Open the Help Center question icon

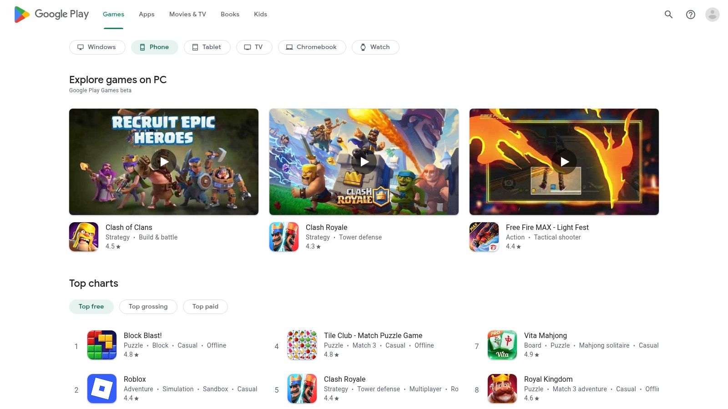click(690, 15)
